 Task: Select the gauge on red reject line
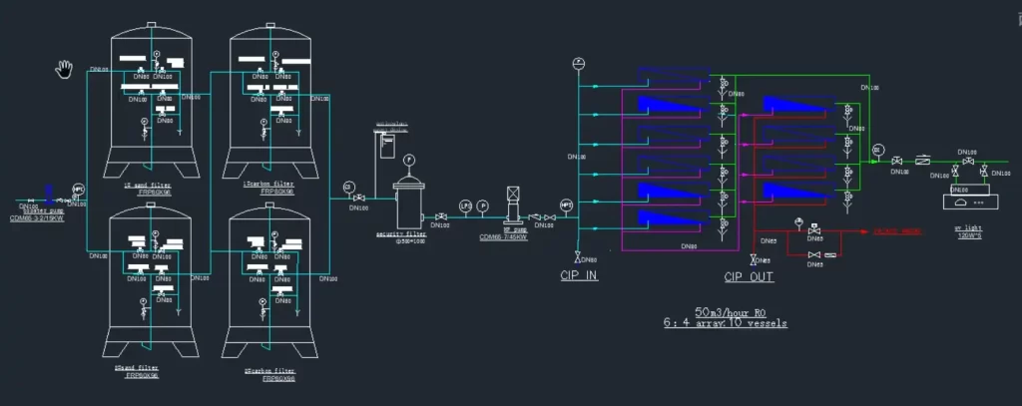(x=797, y=221)
